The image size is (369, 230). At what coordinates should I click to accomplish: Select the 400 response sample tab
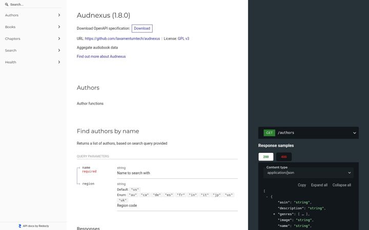pyautogui.click(x=284, y=157)
